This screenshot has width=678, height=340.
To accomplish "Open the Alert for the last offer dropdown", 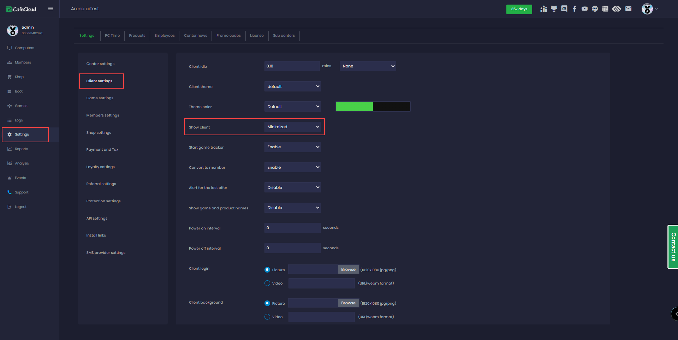I will [292, 187].
